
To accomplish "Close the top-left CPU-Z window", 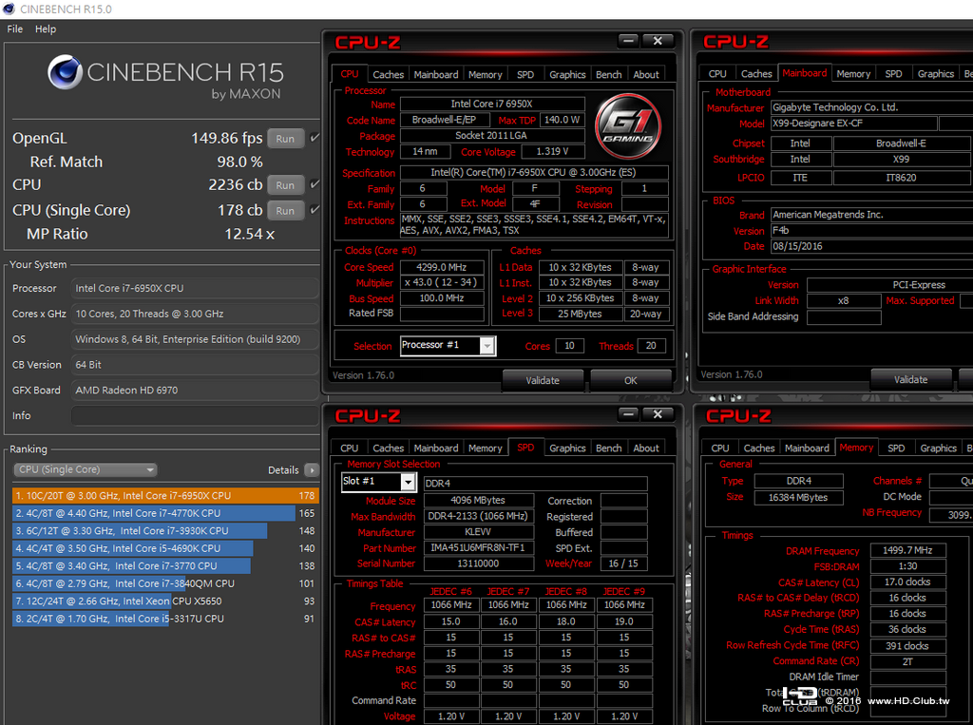I will pos(658,41).
